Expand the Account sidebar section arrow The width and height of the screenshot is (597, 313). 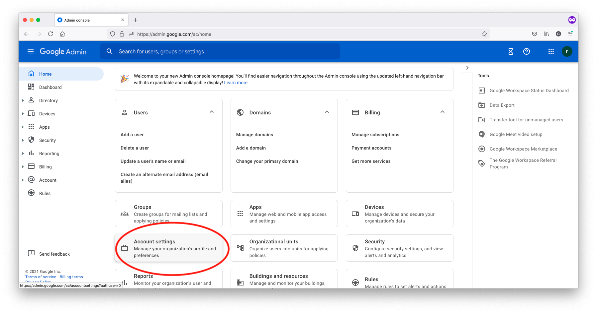[x=23, y=180]
